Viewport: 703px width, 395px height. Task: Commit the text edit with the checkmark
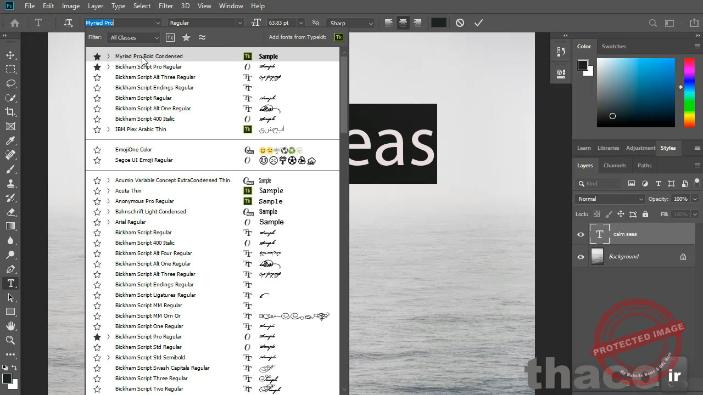point(478,22)
